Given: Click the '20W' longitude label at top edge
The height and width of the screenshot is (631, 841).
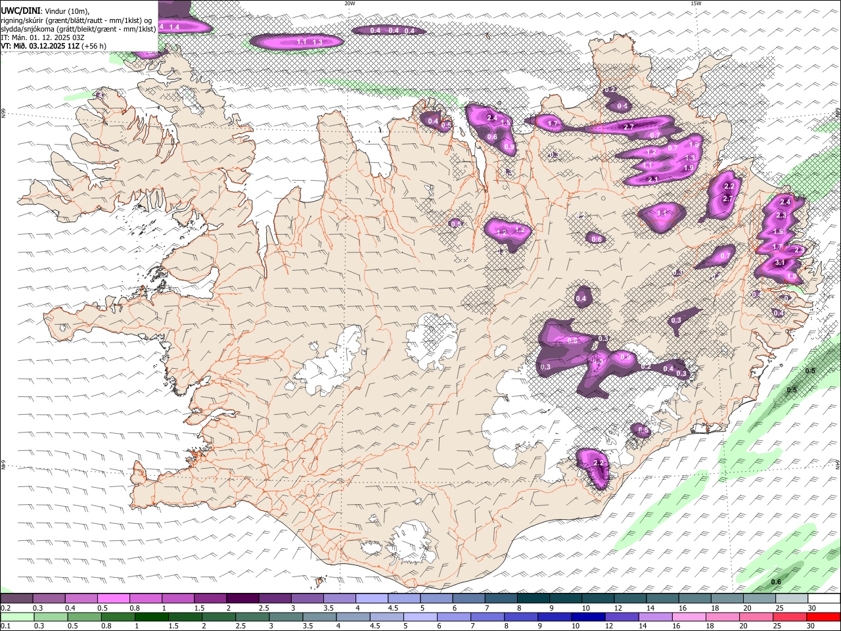Looking at the screenshot, I should tap(350, 3).
